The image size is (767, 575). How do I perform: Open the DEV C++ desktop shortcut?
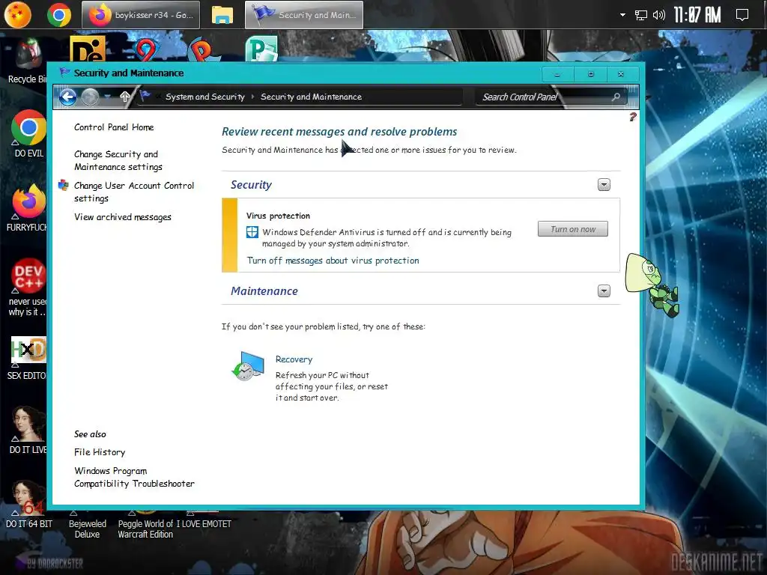(28, 287)
